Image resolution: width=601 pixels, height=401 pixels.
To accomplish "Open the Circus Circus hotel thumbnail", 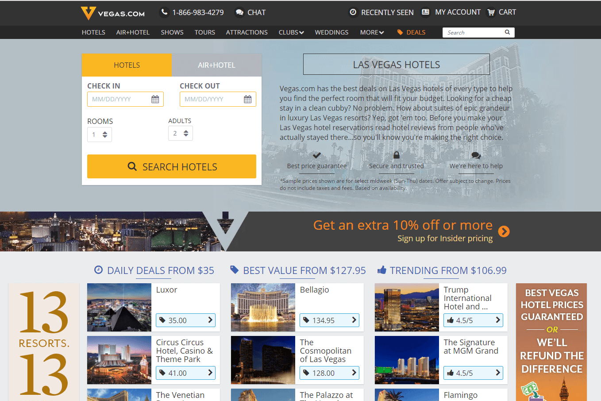I will click(119, 360).
